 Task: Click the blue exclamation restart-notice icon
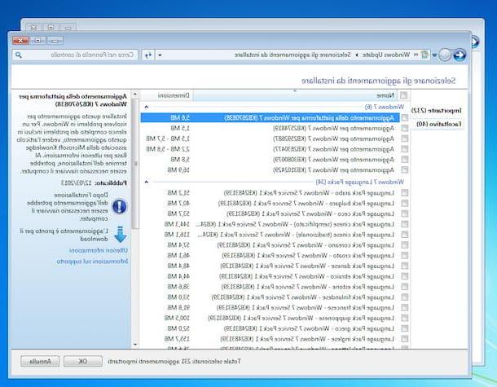click(119, 206)
